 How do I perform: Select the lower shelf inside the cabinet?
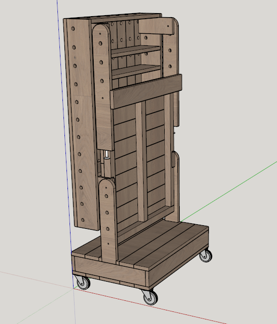(x=136, y=71)
